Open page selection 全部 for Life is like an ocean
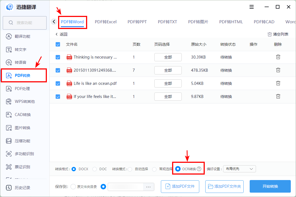The height and width of the screenshot is (197, 296). (168, 83)
